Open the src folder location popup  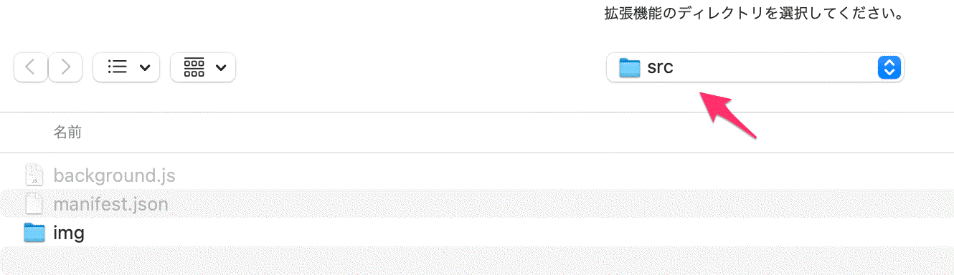755,68
